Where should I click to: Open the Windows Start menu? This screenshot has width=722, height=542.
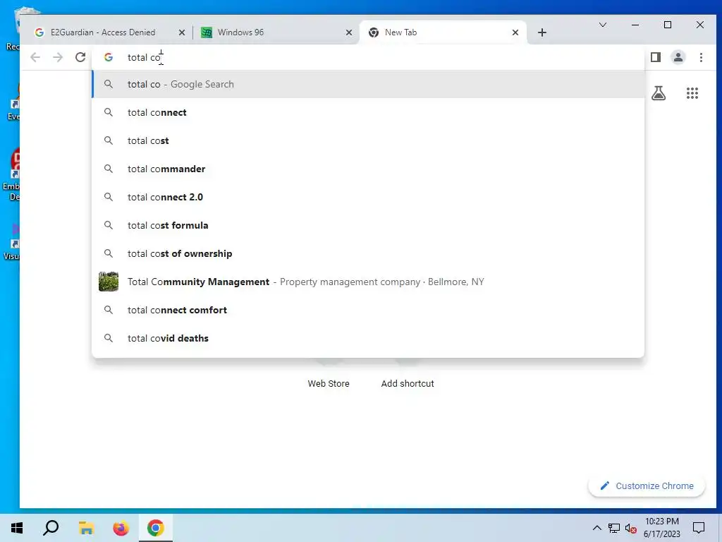click(x=17, y=528)
